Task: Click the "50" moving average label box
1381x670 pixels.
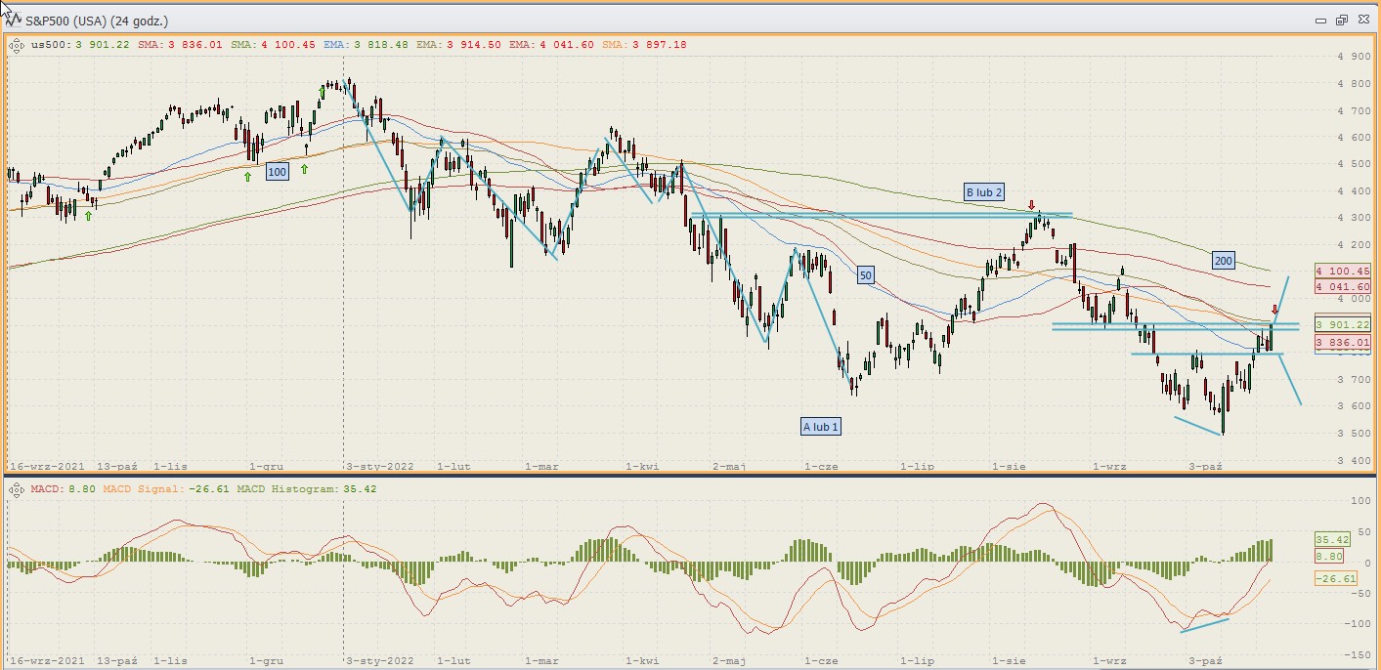Action: pos(865,276)
